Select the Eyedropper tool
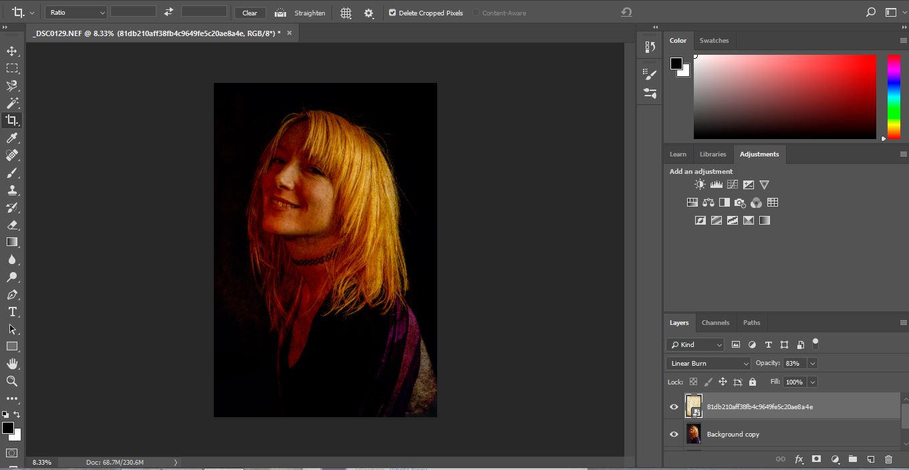 point(12,138)
